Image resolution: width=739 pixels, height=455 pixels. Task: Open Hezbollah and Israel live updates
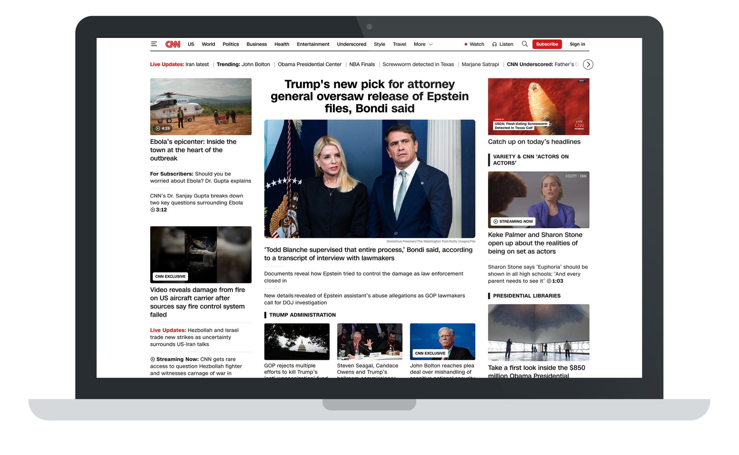(194, 337)
